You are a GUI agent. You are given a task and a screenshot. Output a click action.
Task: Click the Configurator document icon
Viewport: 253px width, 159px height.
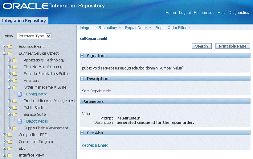point(19,94)
